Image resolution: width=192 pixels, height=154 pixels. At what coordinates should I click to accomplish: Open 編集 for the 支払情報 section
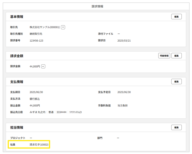click(176, 82)
